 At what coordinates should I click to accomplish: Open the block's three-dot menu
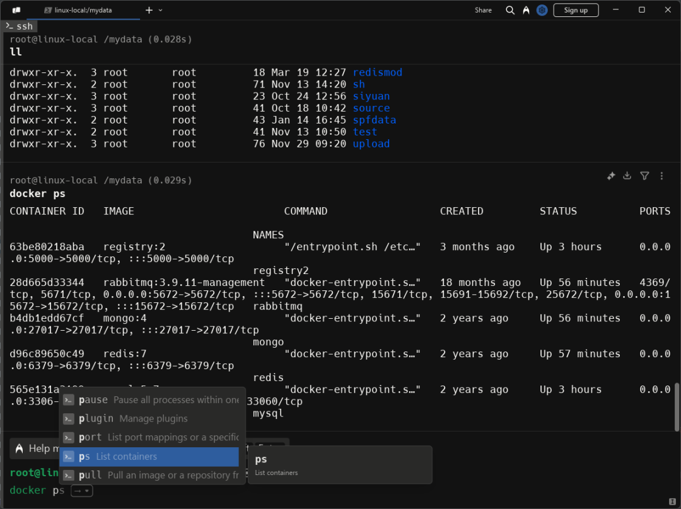click(661, 176)
